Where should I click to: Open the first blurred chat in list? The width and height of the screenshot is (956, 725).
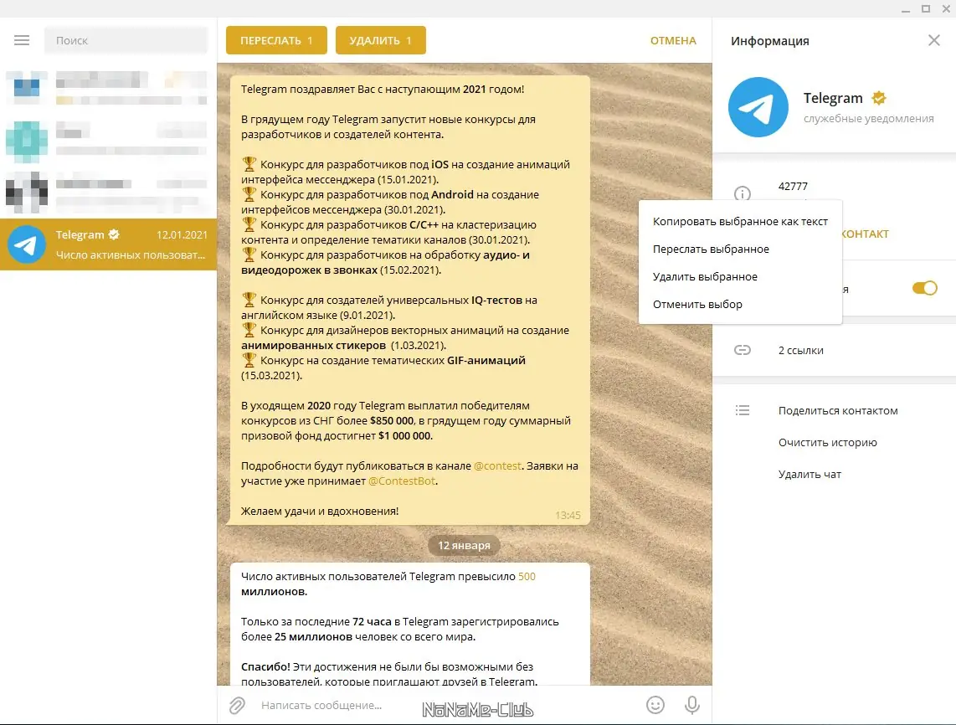click(109, 87)
